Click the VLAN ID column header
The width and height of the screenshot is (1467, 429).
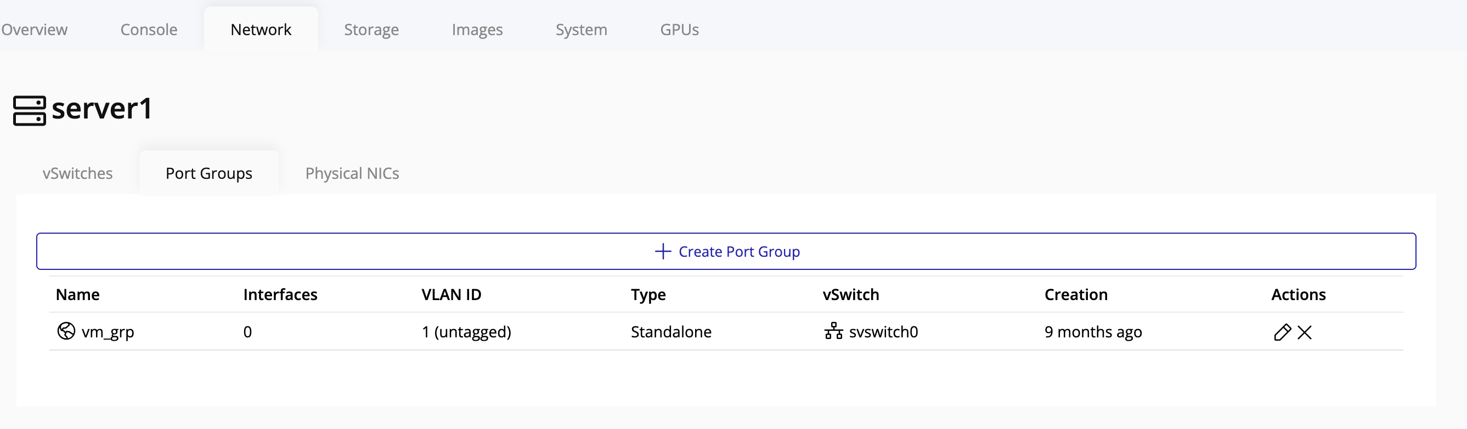tap(451, 295)
